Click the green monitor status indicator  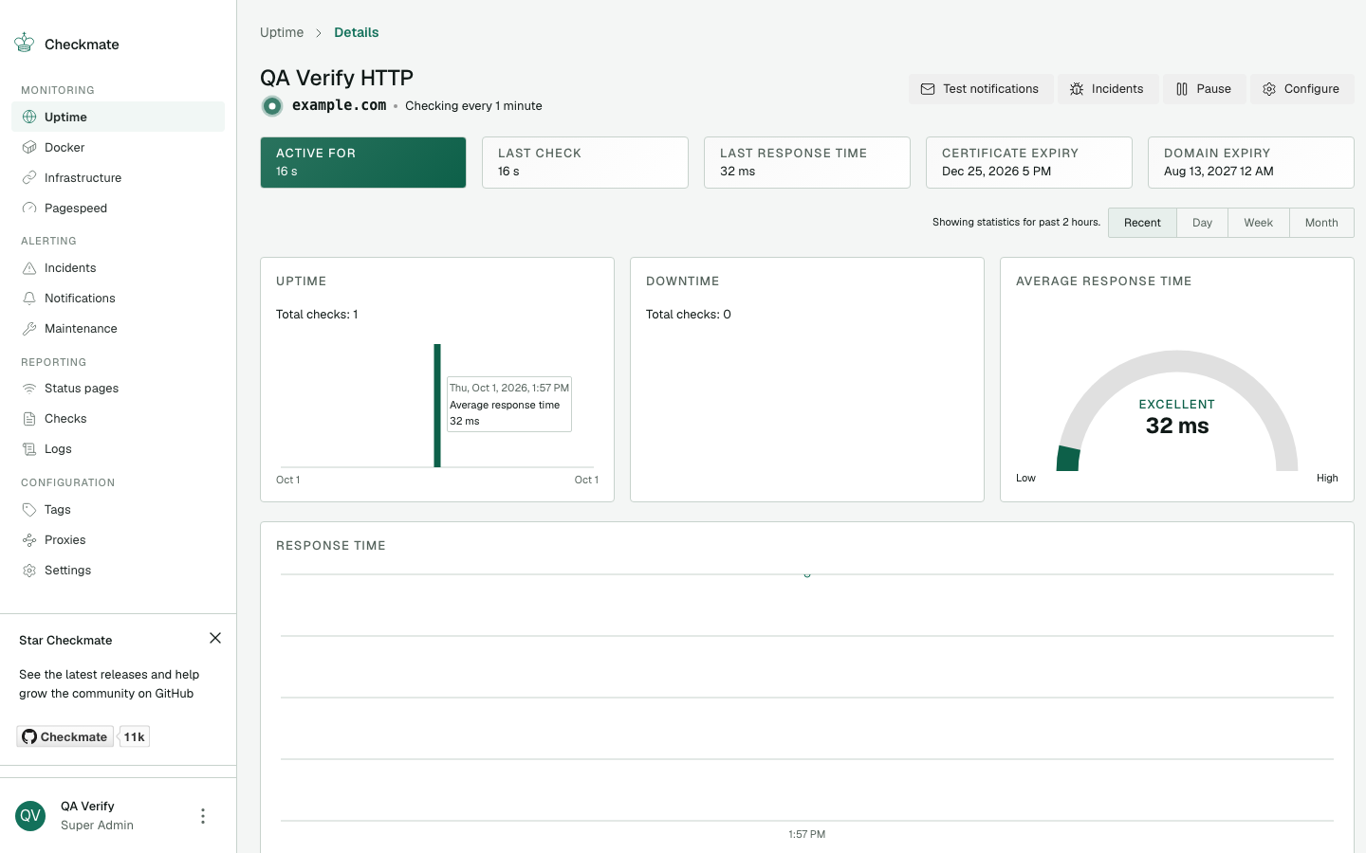coord(272,106)
